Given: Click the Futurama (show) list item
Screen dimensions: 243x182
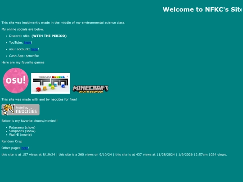Looking at the screenshot, I should [22, 128].
